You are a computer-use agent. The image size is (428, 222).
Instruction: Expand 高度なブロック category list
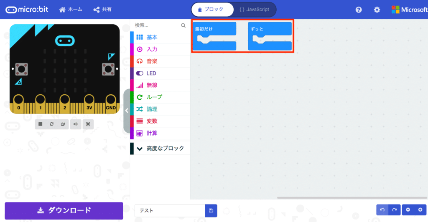tap(160, 149)
